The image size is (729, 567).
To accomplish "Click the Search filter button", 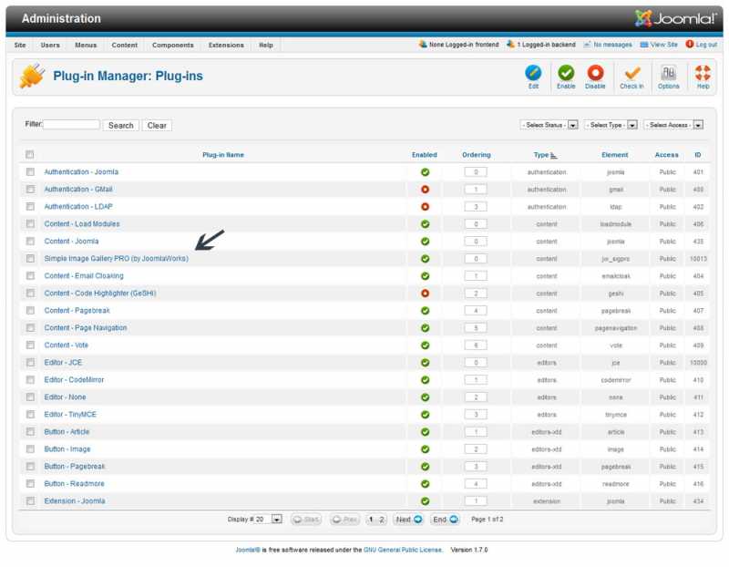I will click(x=121, y=126).
